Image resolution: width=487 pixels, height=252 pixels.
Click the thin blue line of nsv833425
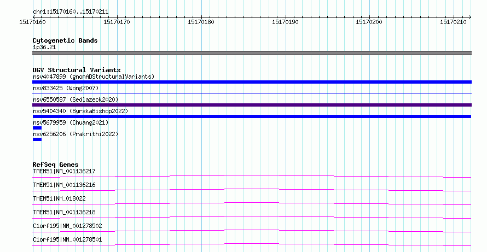tap(252, 93)
